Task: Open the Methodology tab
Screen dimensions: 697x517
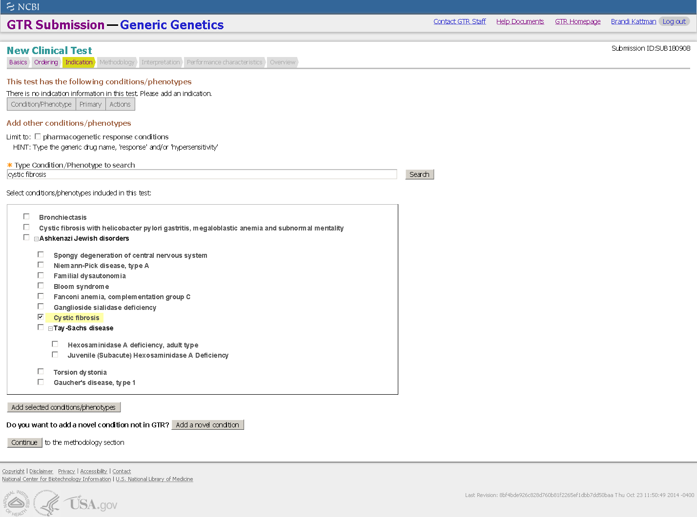Action: click(117, 62)
